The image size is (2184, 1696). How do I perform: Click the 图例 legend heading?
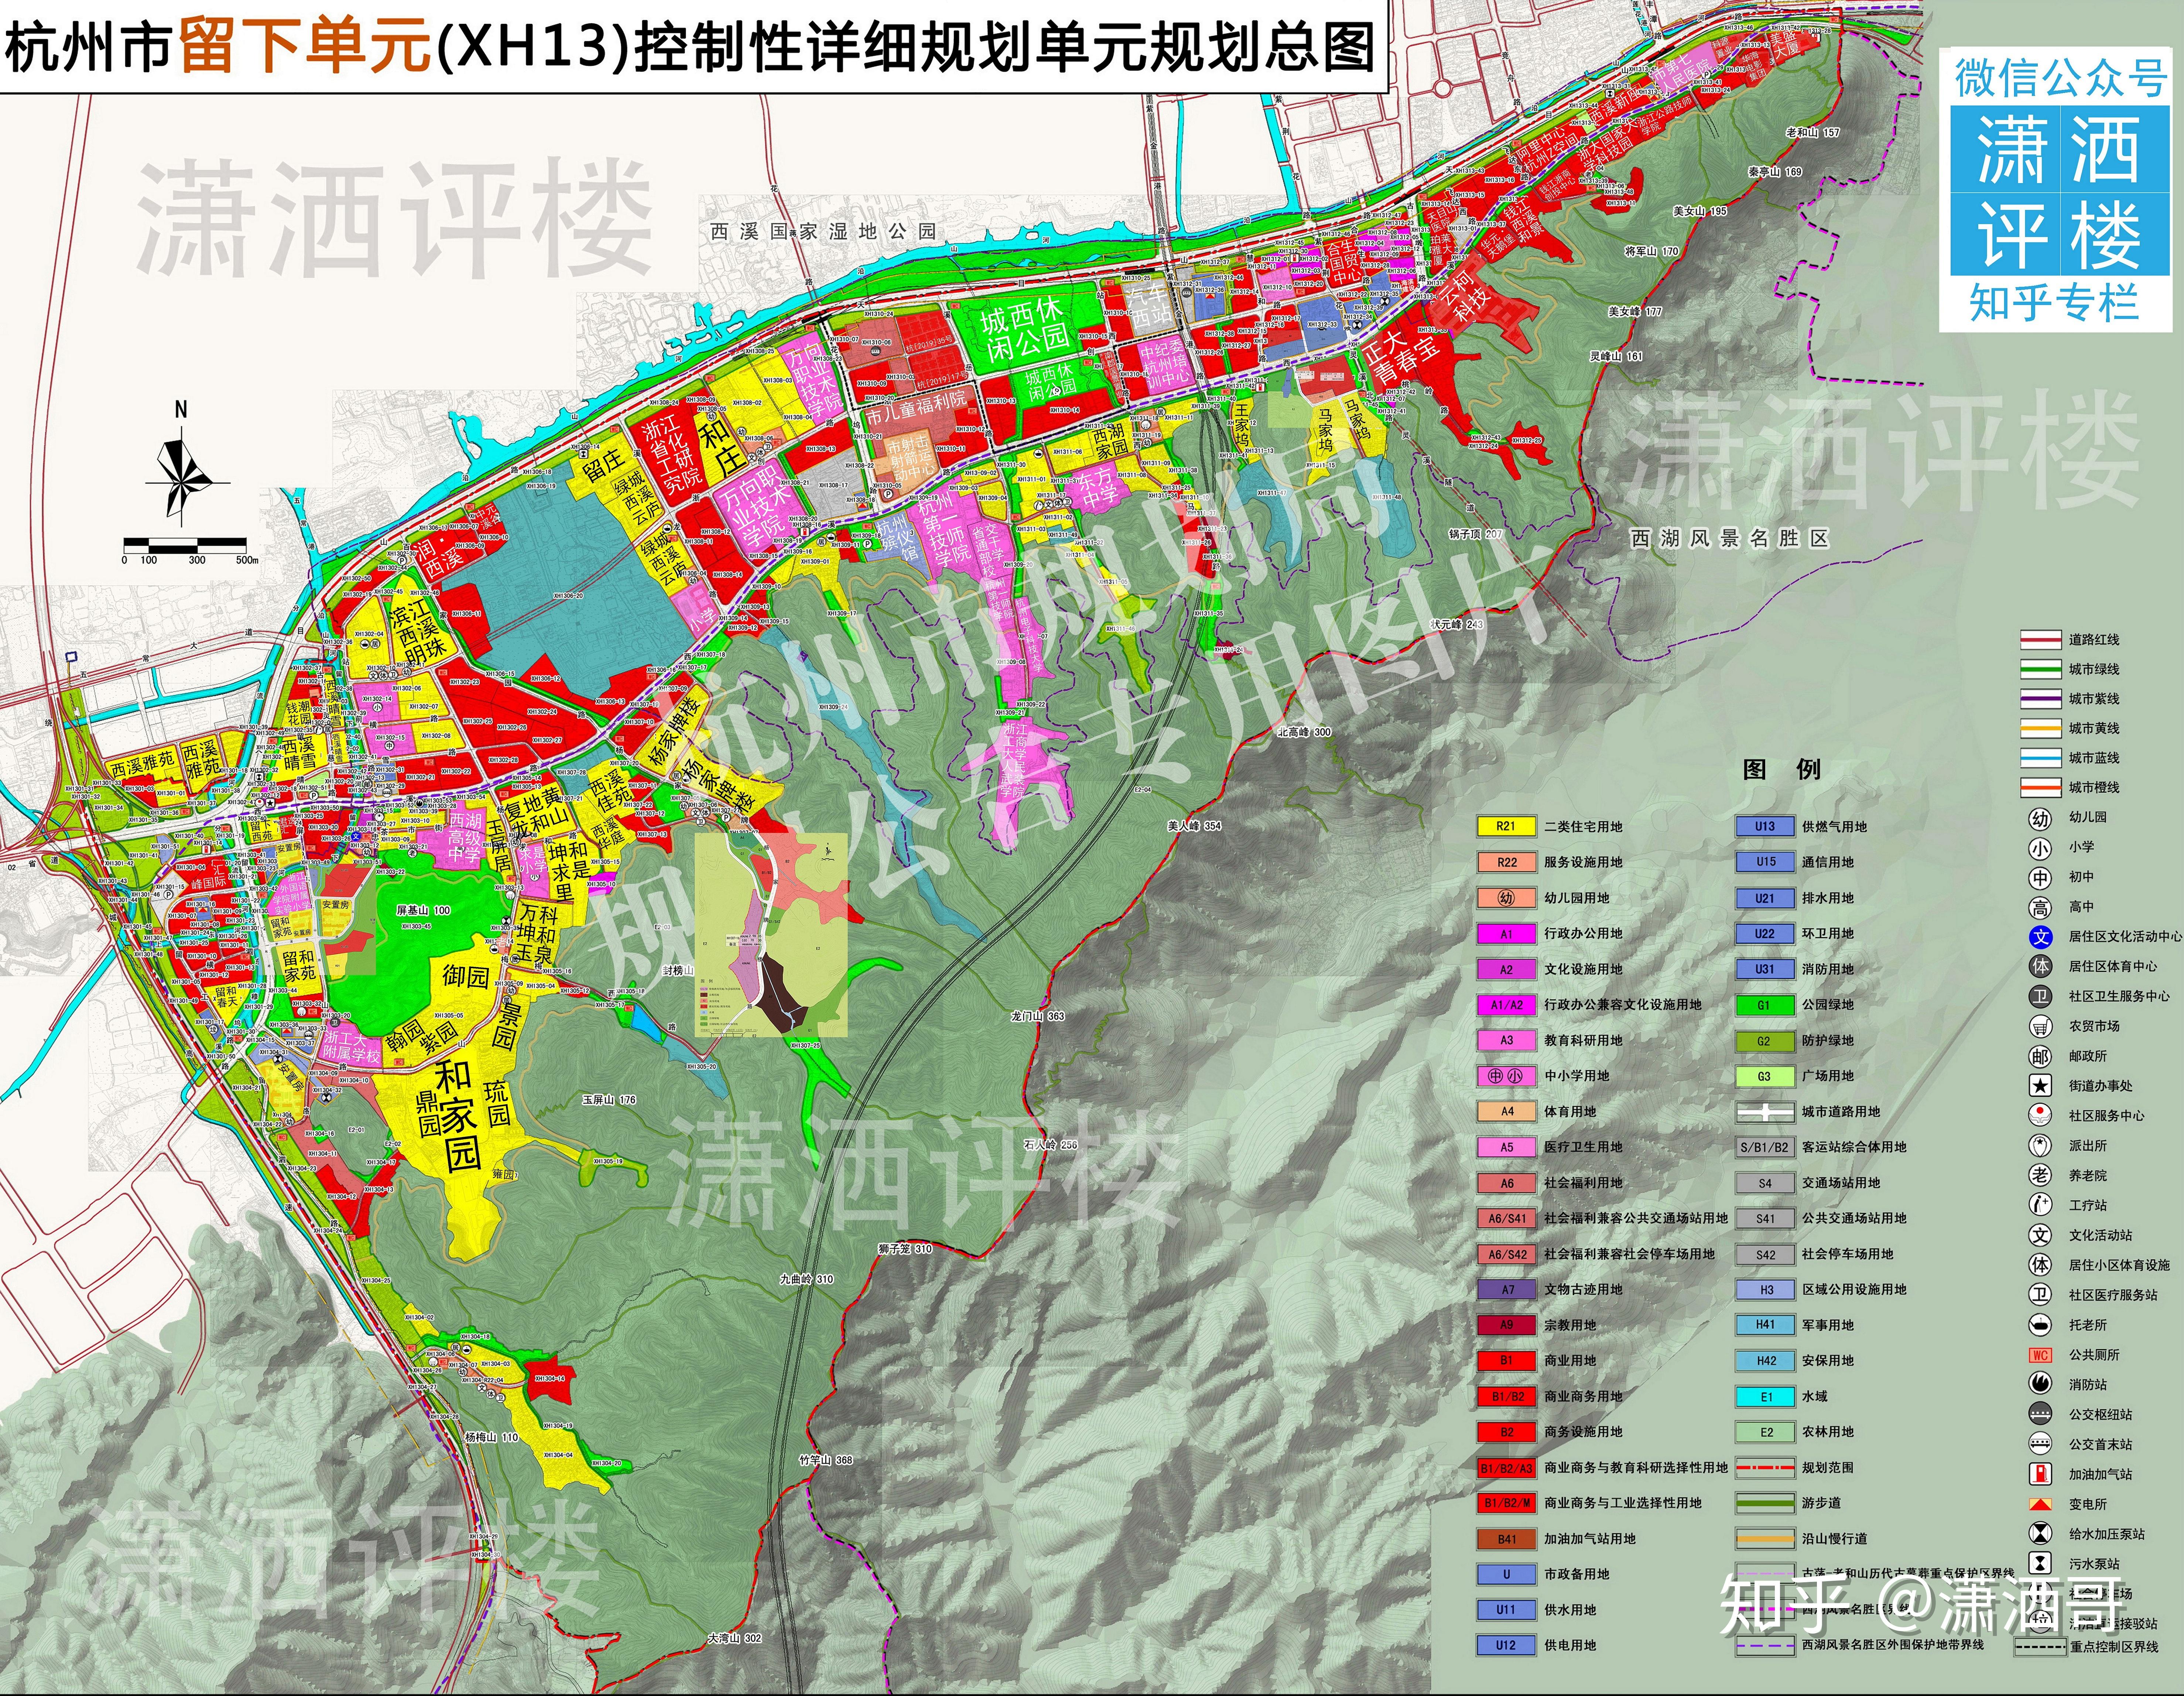coord(1781,769)
